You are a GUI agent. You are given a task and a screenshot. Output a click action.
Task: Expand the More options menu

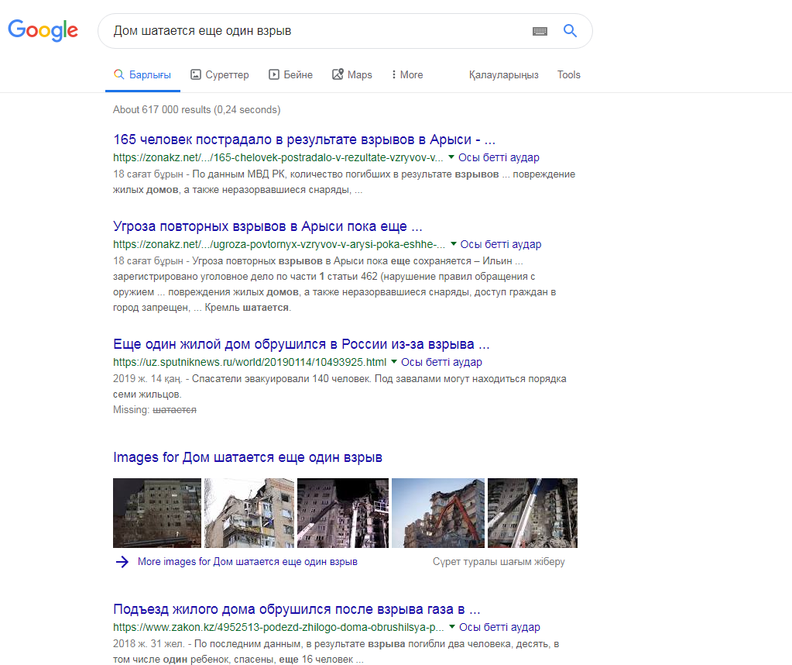406,75
